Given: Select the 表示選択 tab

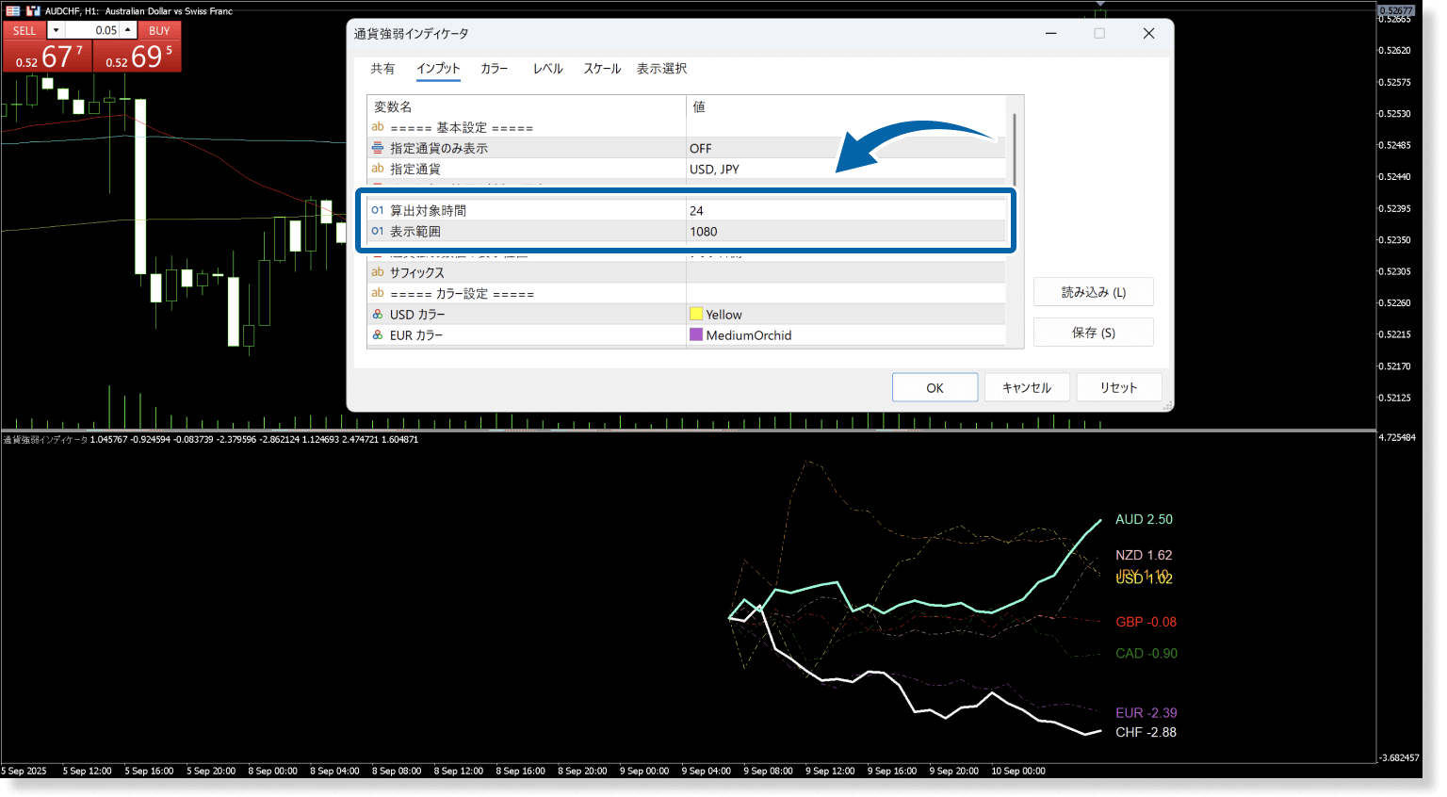Looking at the screenshot, I should point(661,68).
